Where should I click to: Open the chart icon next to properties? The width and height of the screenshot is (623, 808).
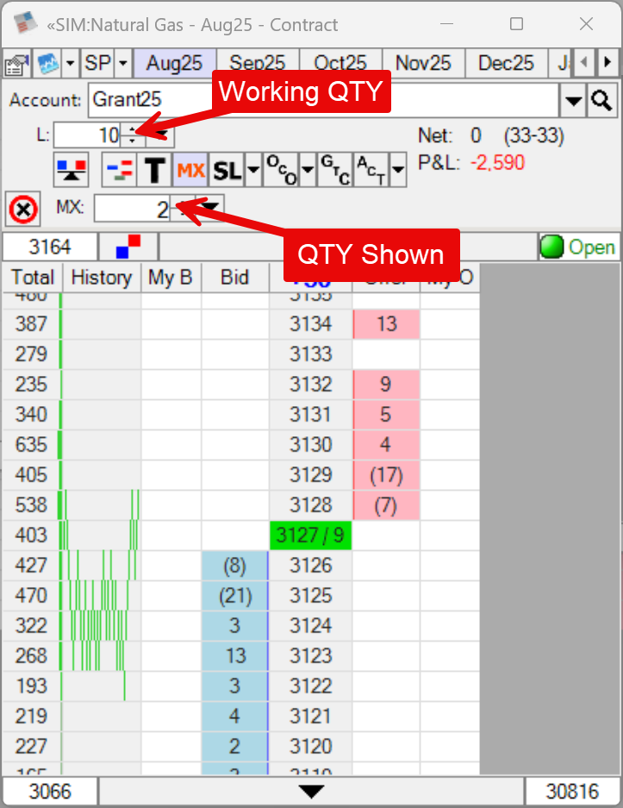[46, 64]
